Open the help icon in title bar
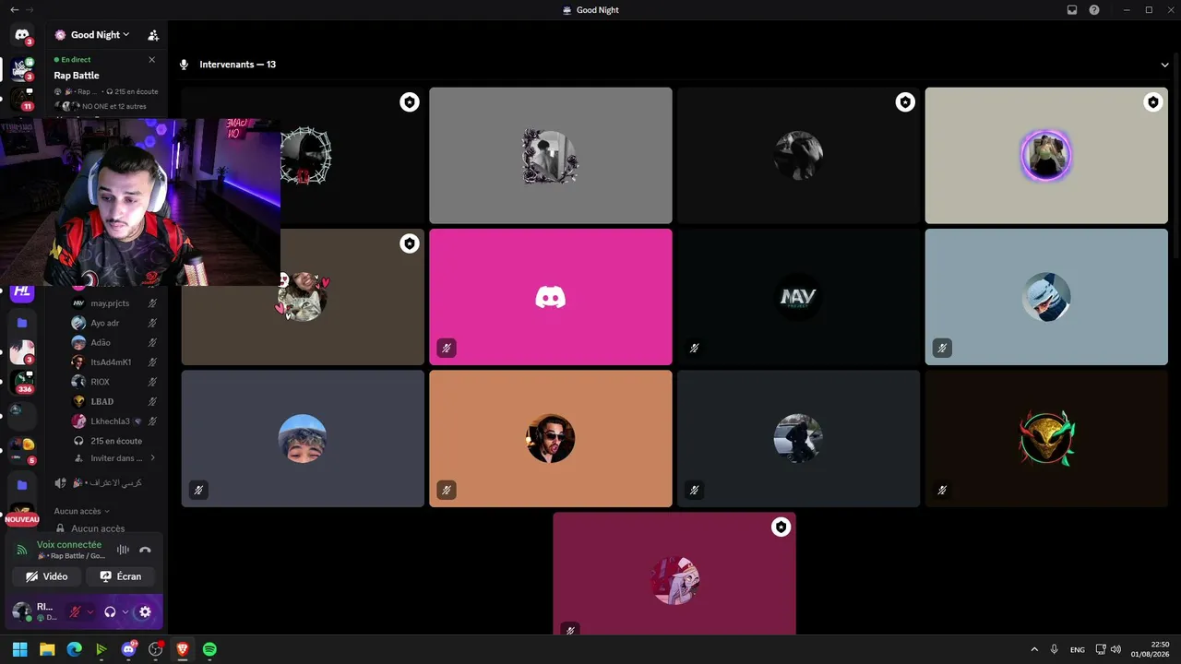 point(1094,10)
